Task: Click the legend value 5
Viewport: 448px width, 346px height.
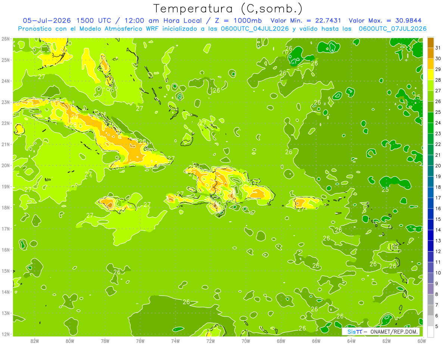Action: tap(438, 327)
